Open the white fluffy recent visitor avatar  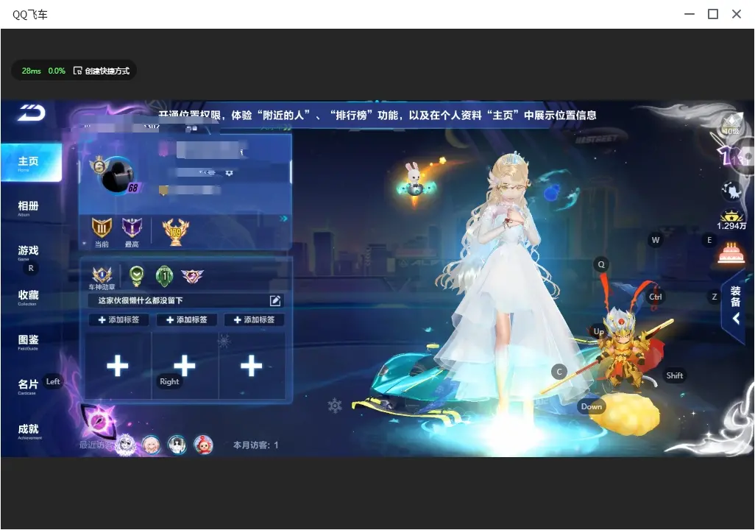click(126, 445)
